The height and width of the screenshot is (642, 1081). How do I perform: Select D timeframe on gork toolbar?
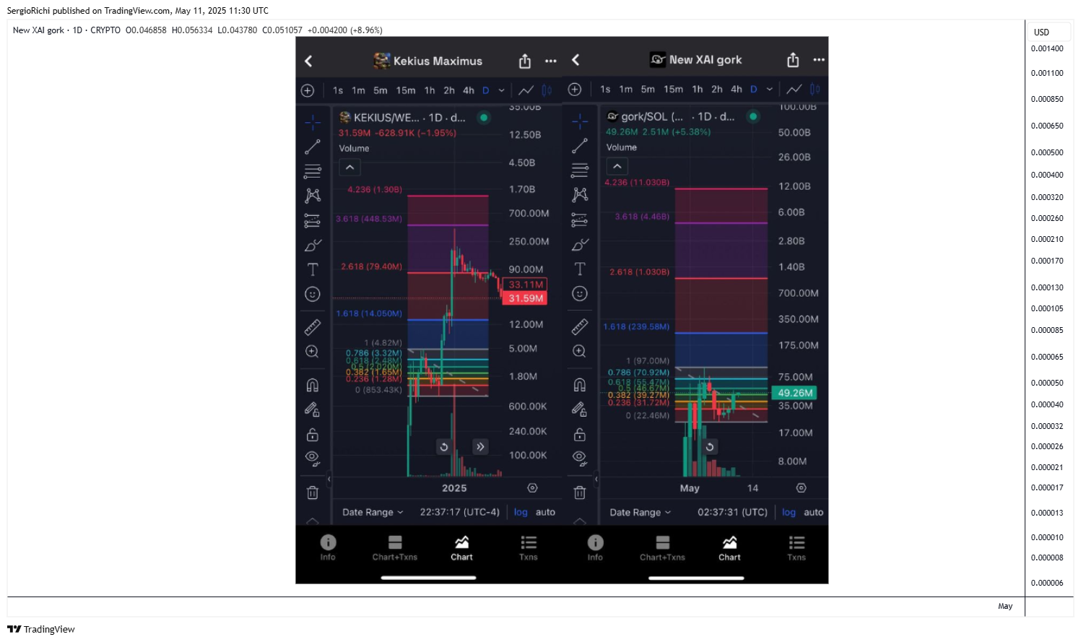(x=754, y=90)
